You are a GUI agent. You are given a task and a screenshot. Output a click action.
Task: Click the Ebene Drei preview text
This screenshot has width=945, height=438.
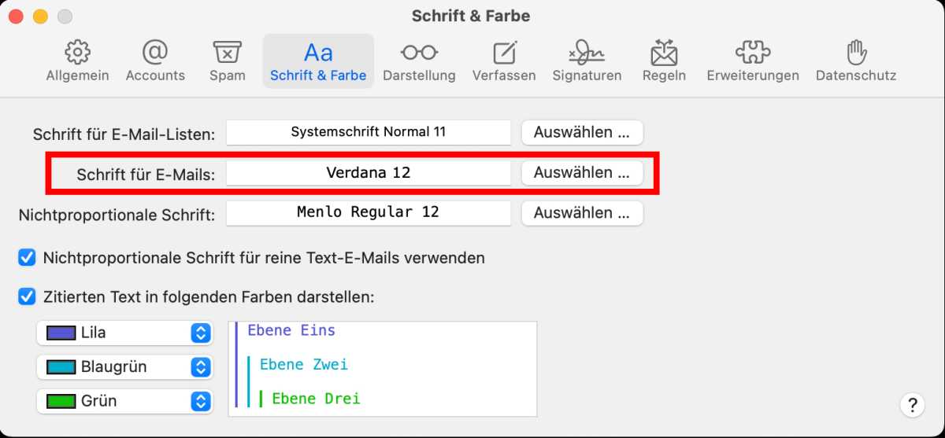316,399
